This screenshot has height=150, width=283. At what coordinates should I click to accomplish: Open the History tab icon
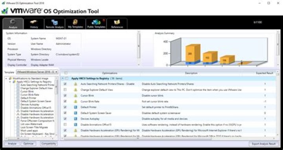point(34,22)
